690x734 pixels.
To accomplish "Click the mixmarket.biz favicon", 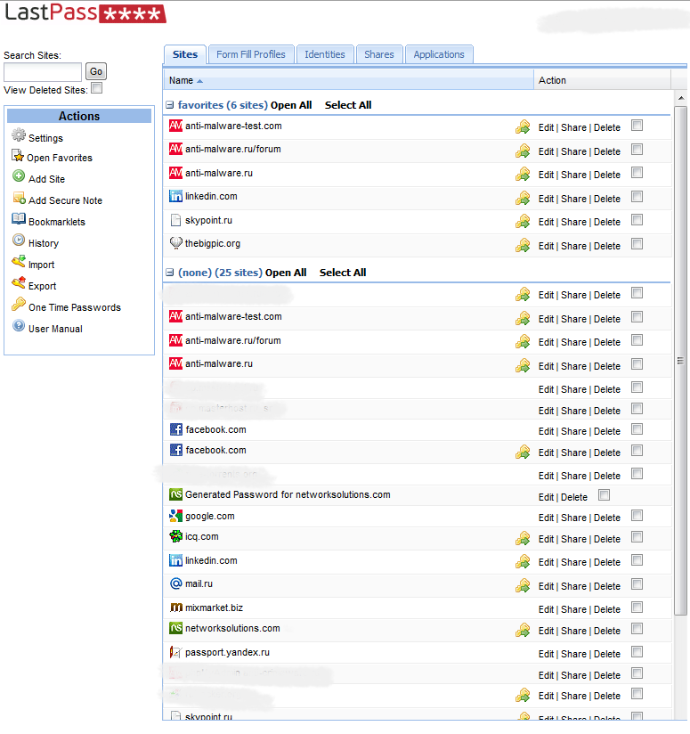I will coord(176,608).
